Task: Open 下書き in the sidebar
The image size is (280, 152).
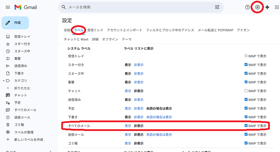Action: tap(19, 73)
